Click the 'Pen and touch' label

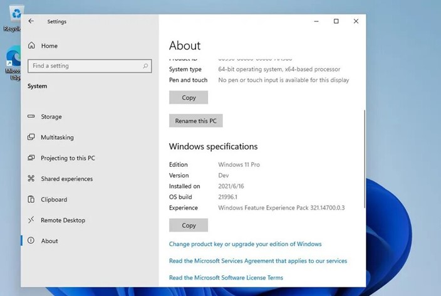[x=188, y=80]
